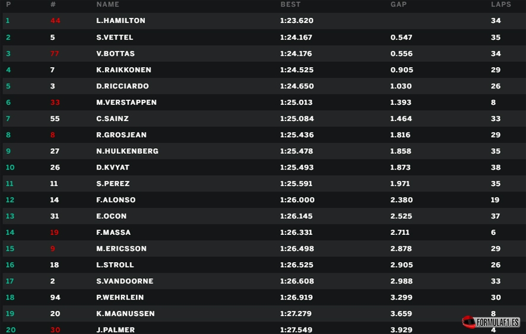Click P.WEHRLEIN best time 1:26.919
The width and height of the screenshot is (526, 334).
[x=296, y=297]
